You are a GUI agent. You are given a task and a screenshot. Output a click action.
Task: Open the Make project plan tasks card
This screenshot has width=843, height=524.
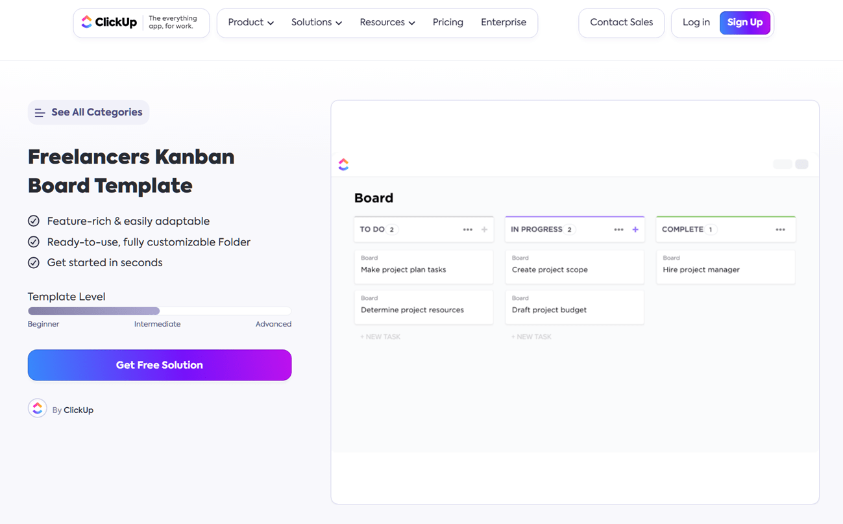click(x=424, y=267)
